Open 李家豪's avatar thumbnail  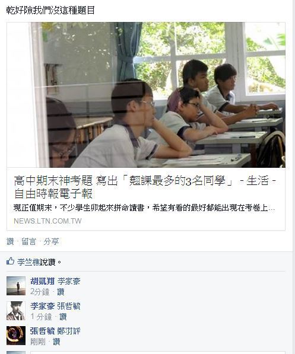pos(16,311)
